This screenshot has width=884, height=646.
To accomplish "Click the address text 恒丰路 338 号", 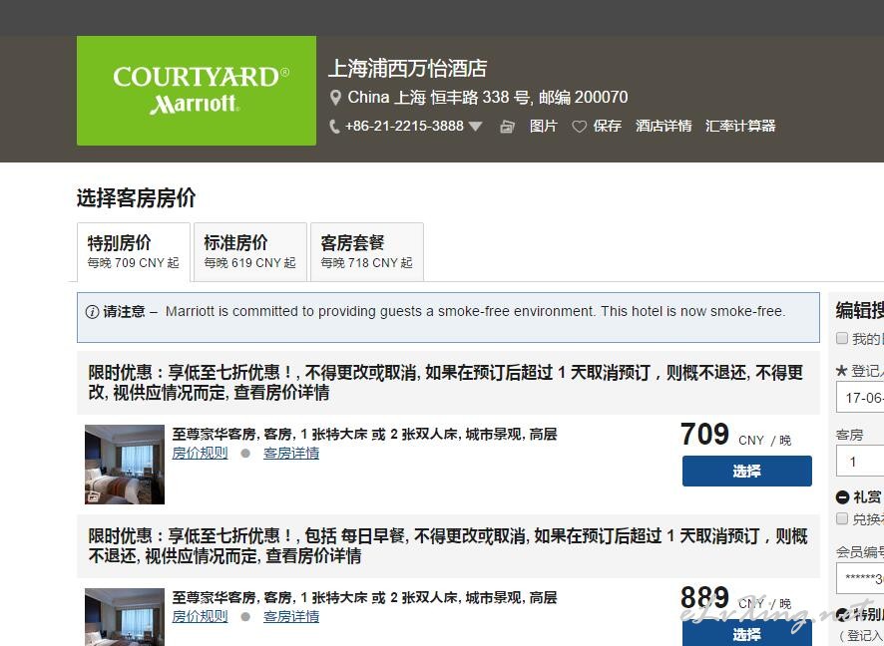I will coord(481,98).
